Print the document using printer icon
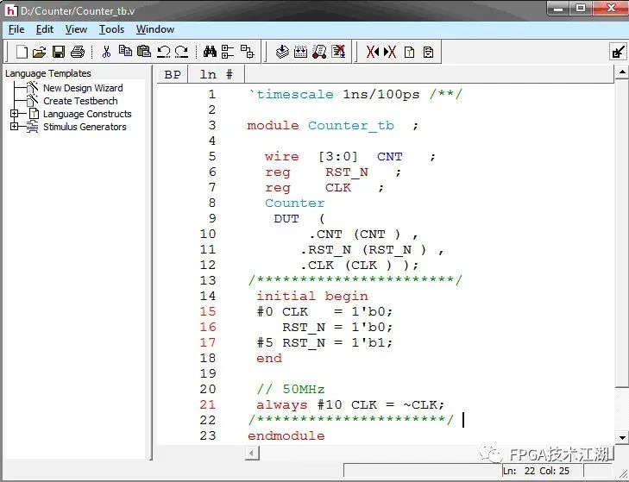 [x=78, y=52]
